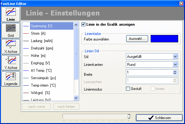Increase Breite value with spinner up arrow
Screen dimensions: 185x124
point(175,71)
